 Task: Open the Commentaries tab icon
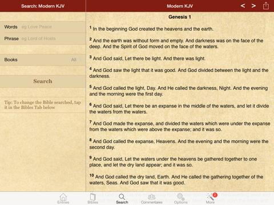[x=152, y=197]
